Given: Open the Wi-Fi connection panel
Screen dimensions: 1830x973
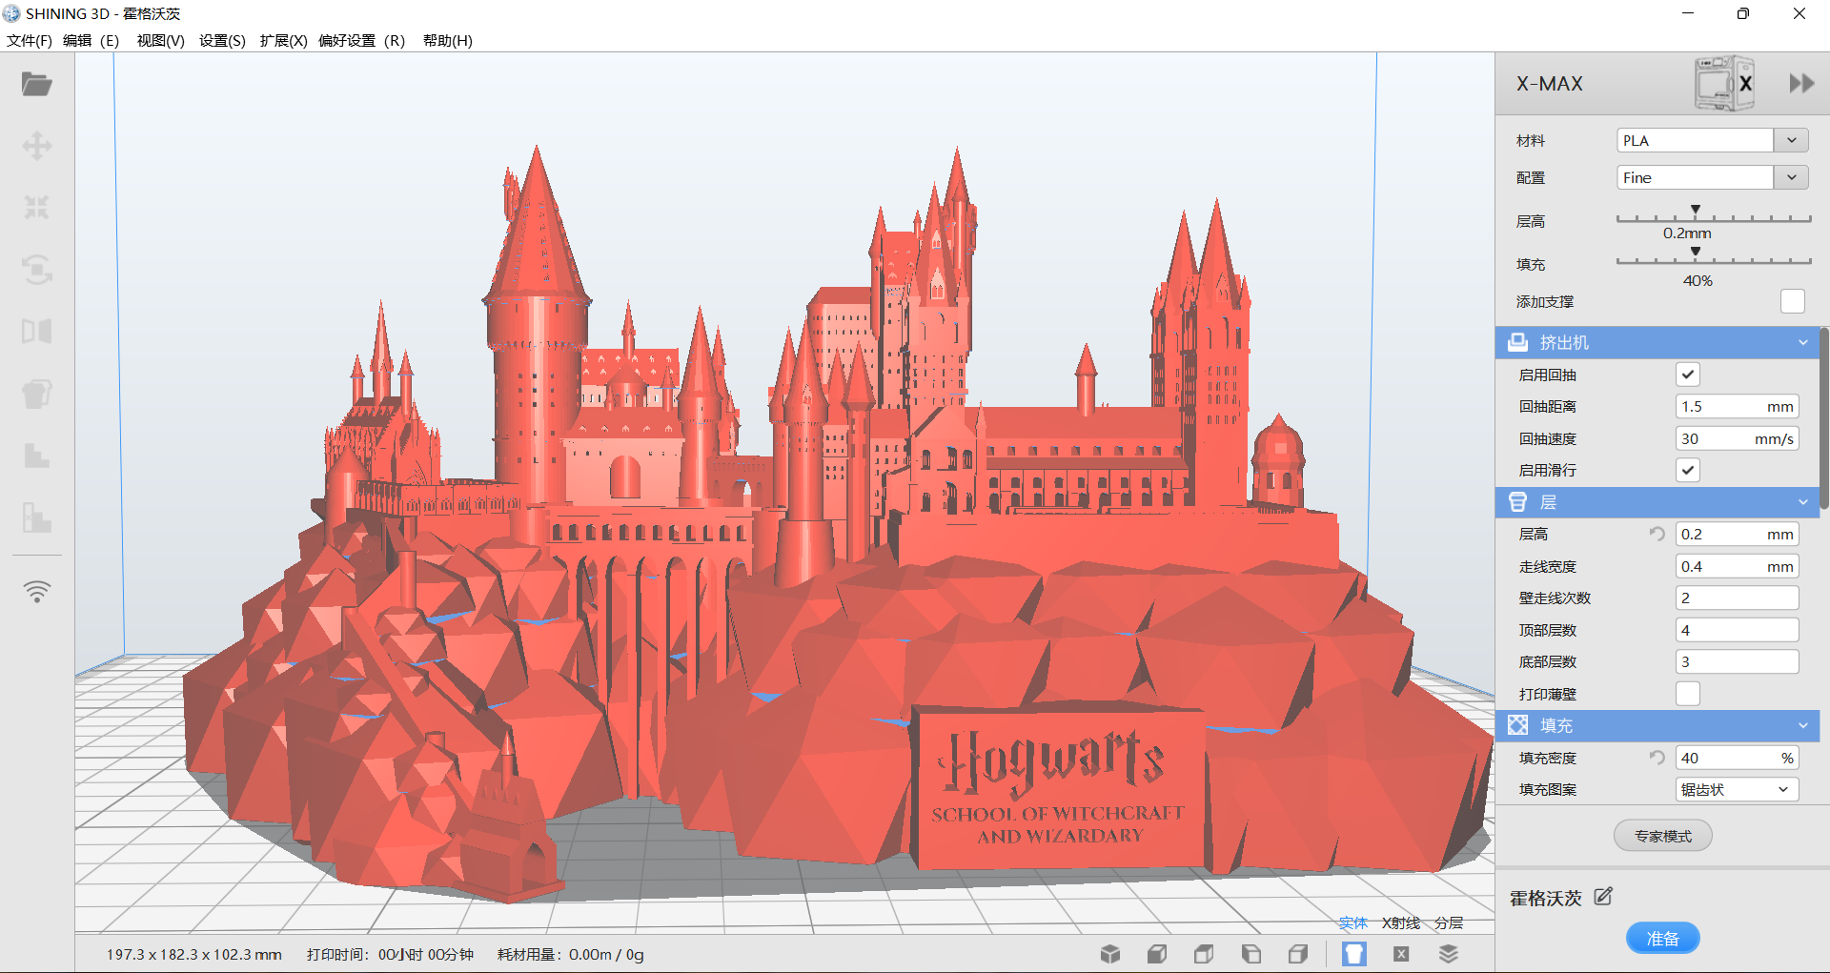Looking at the screenshot, I should [37, 592].
